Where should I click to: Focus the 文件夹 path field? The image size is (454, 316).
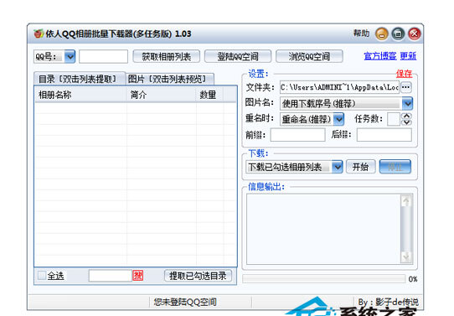(339, 87)
